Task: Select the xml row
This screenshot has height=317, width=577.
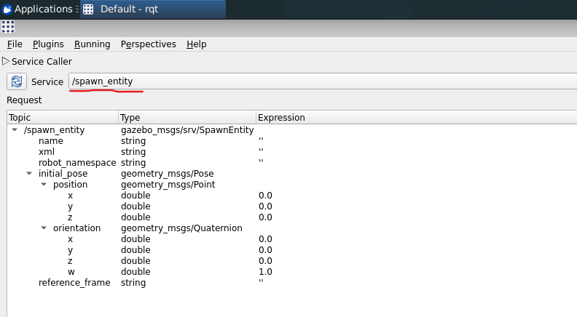Action: point(47,152)
